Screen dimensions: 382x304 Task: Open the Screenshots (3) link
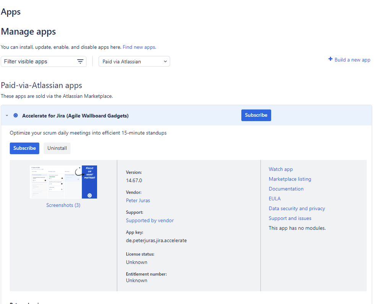click(x=63, y=205)
